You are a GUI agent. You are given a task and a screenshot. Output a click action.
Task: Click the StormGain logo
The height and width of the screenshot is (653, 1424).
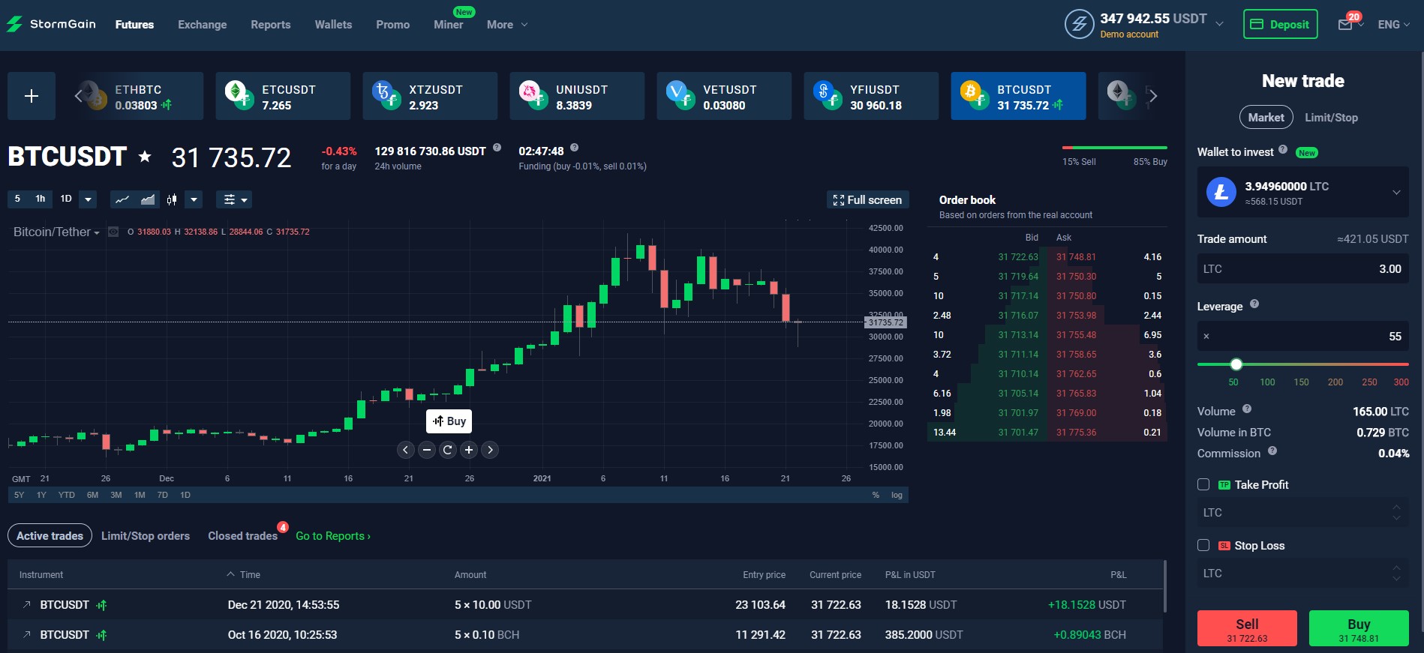click(51, 24)
